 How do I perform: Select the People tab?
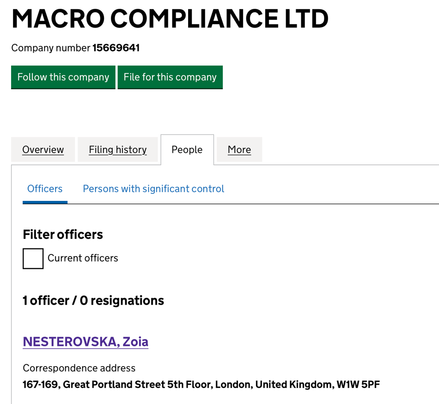point(187,150)
